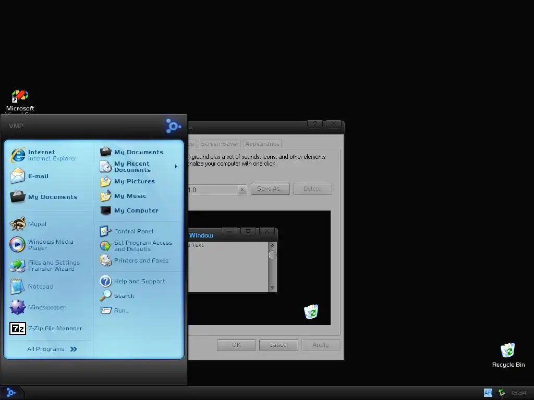The width and height of the screenshot is (534, 400).
Task: Expand All Programs list
Action: pyautogui.click(x=52, y=349)
